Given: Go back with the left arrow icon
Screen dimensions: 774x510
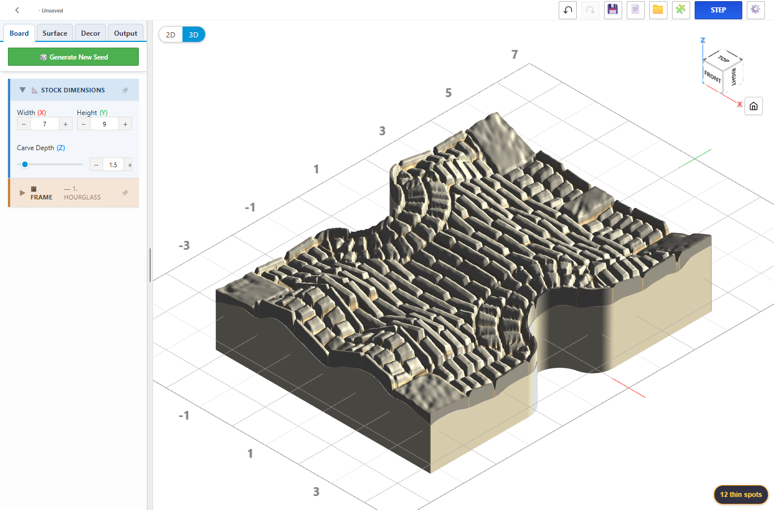Looking at the screenshot, I should click(x=17, y=10).
